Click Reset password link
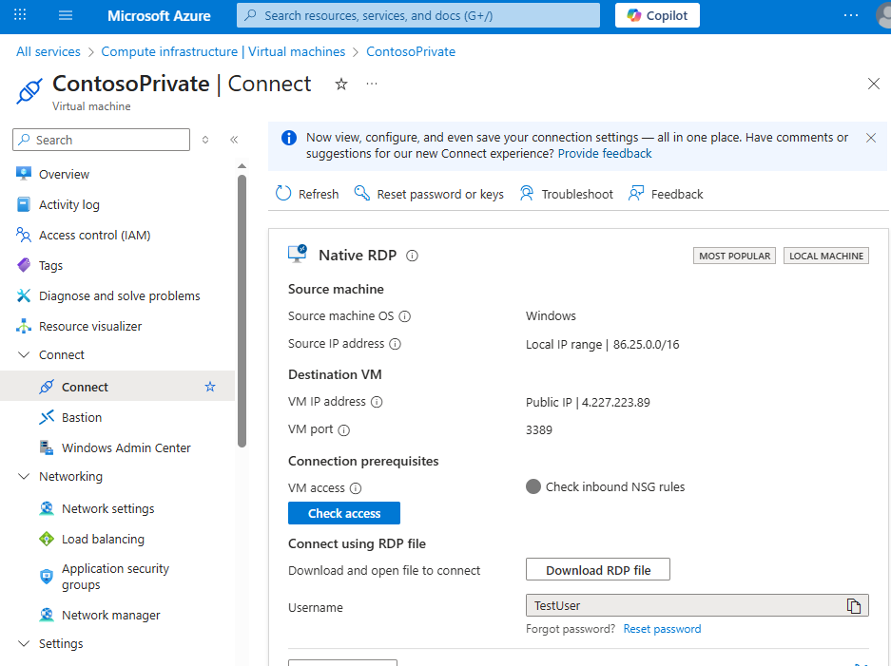891x666 pixels. click(x=662, y=629)
